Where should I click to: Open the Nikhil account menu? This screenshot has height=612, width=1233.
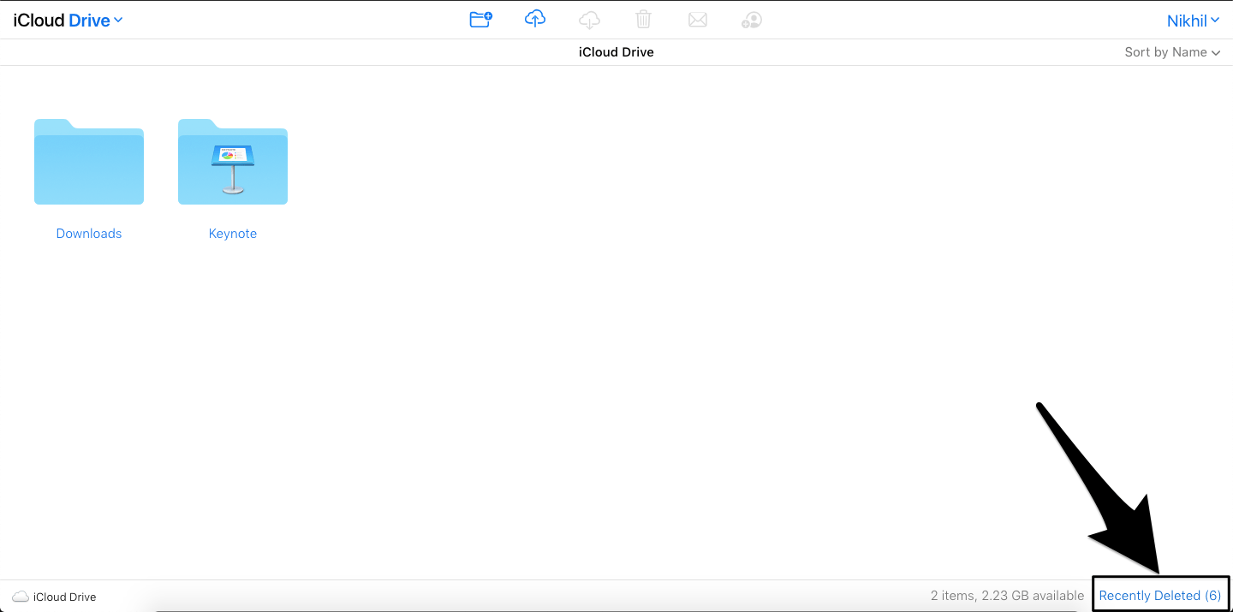click(1194, 21)
